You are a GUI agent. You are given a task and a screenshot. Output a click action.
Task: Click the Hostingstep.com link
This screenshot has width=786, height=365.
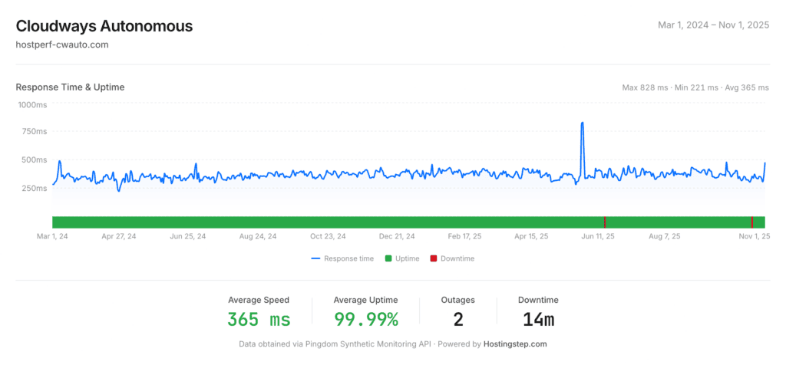[x=515, y=344]
